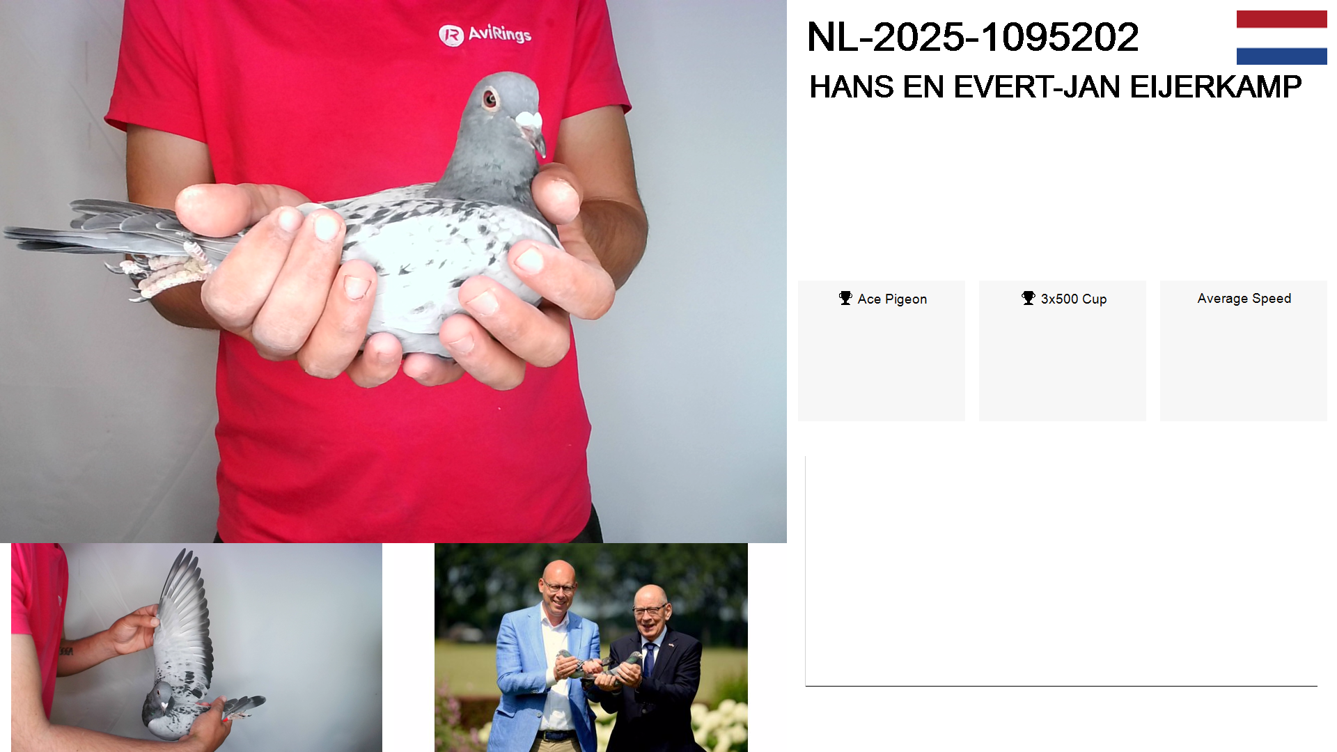Open the pigeon wing spread thumbnail
This screenshot has height=752, width=1337.
click(x=196, y=648)
